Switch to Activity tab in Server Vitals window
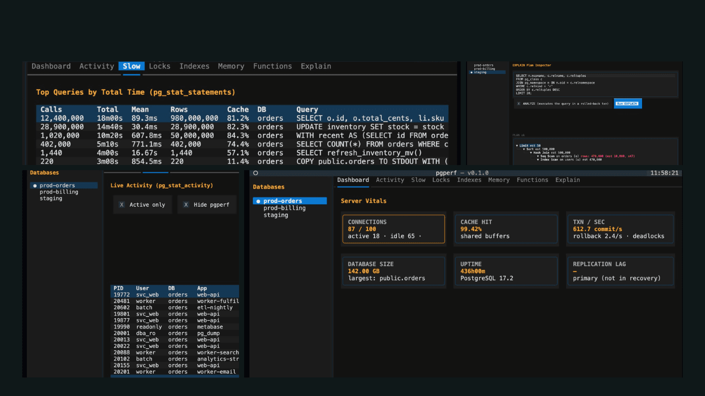The height and width of the screenshot is (396, 705). pos(390,180)
